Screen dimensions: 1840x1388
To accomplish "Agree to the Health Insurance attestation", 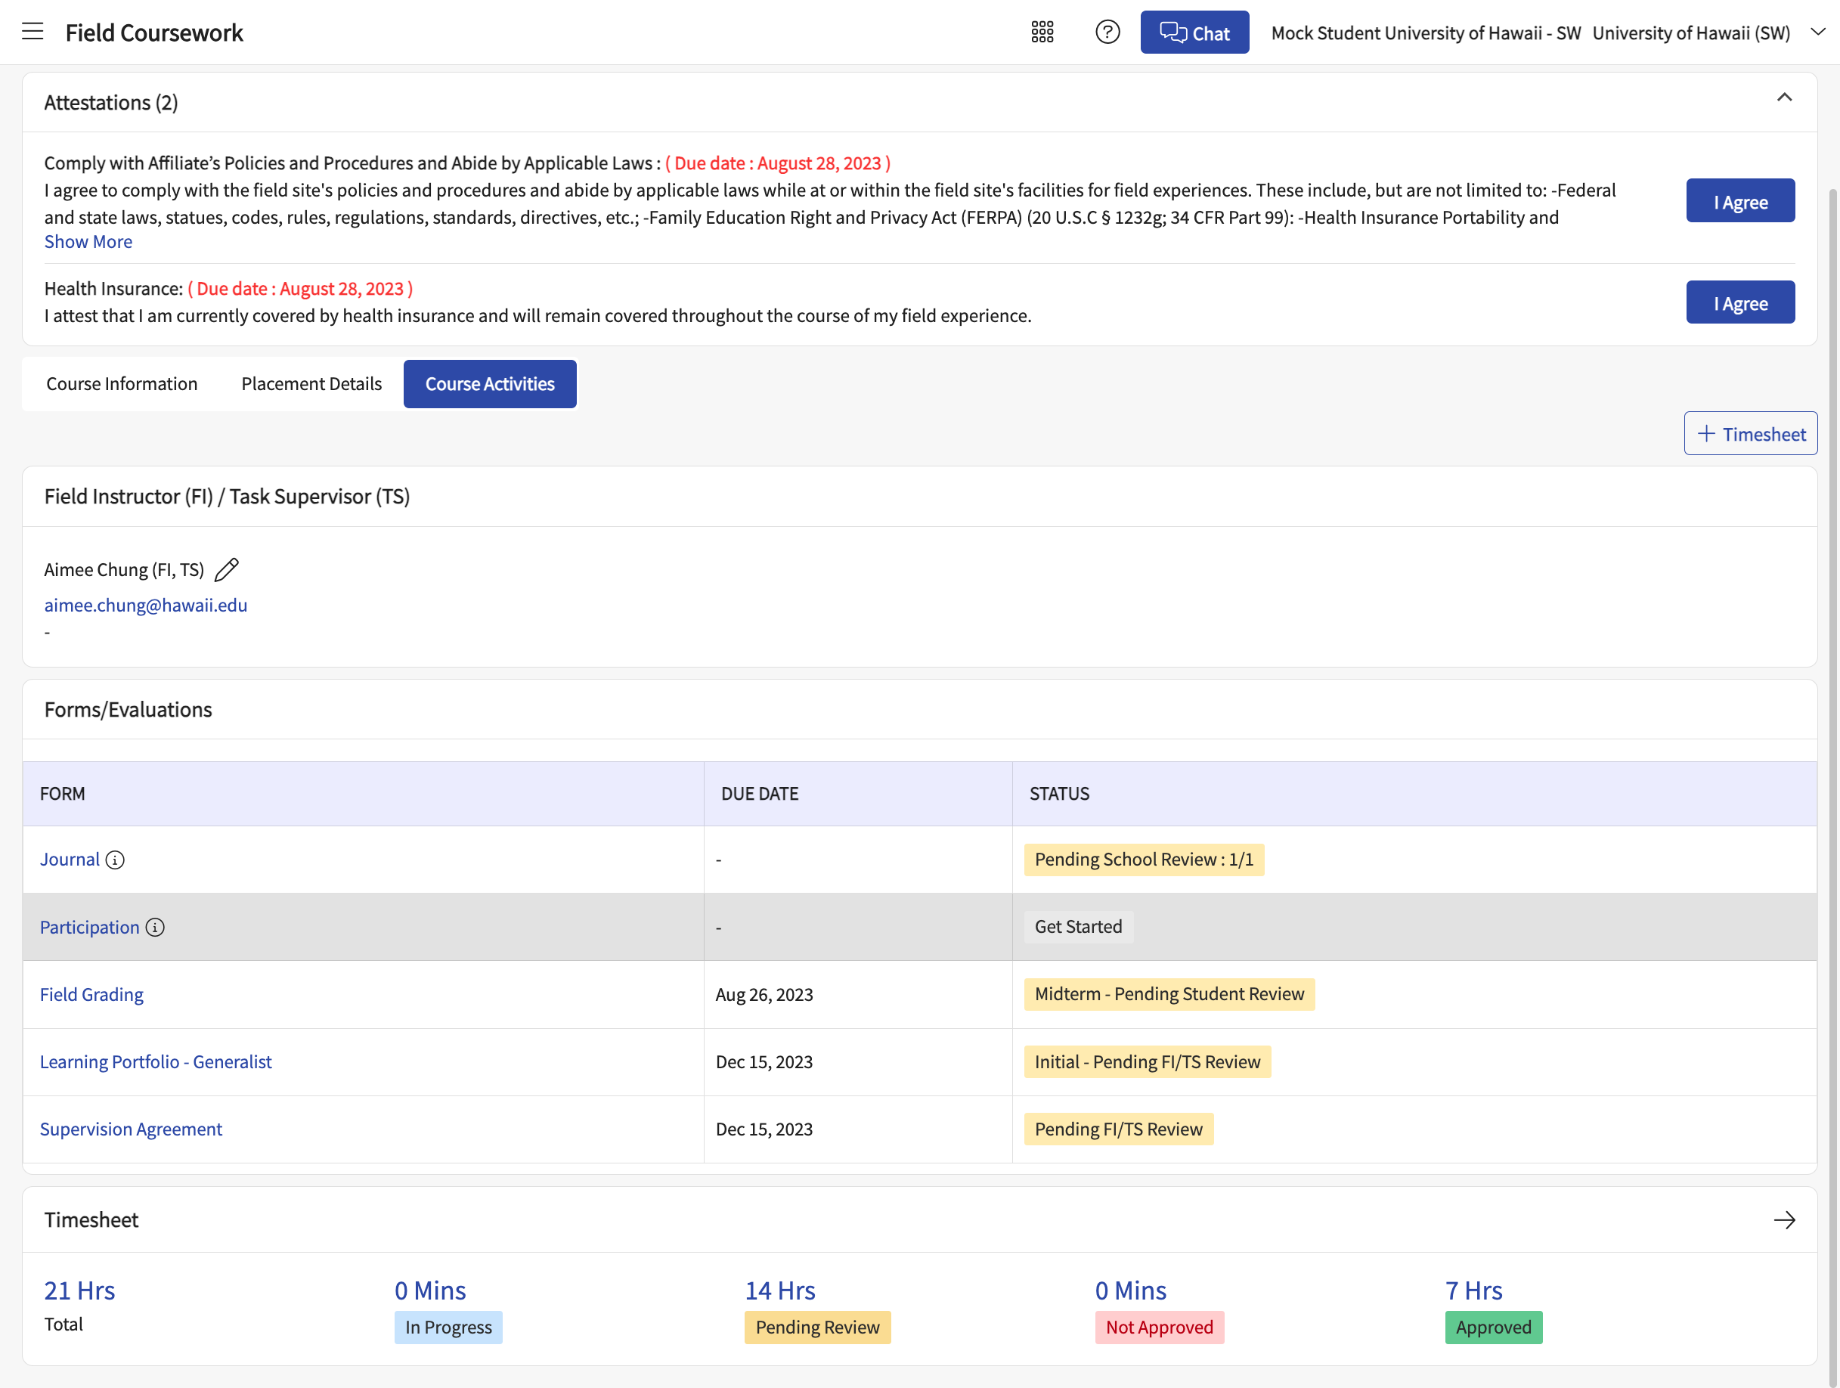I will click(1739, 302).
